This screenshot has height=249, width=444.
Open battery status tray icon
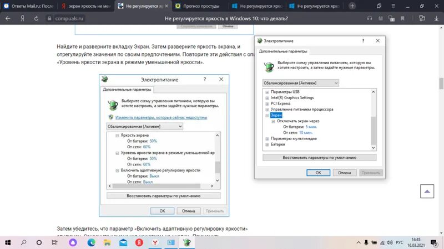point(374,242)
